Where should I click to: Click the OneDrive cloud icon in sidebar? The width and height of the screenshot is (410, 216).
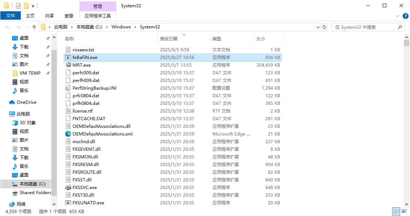(12, 102)
